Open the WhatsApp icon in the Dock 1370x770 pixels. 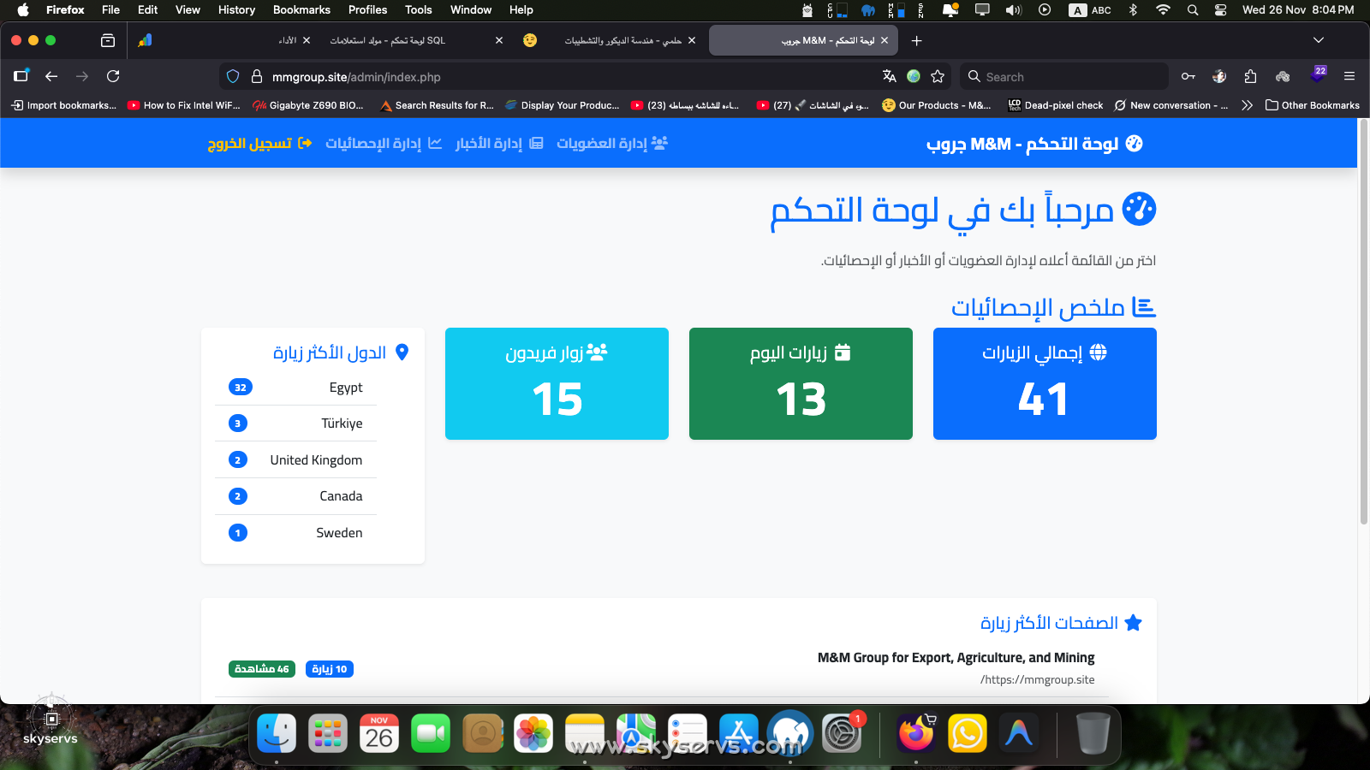[x=967, y=733]
